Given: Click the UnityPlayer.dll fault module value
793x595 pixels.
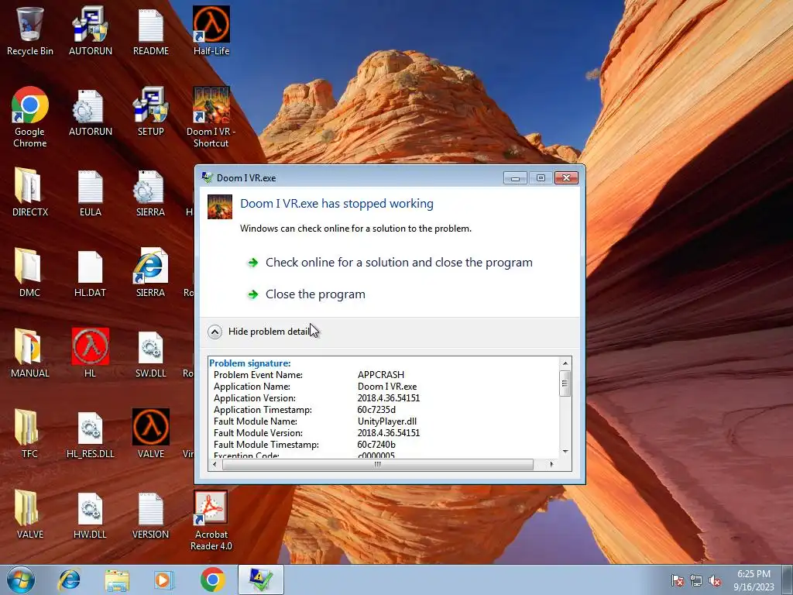Looking at the screenshot, I should 387,421.
